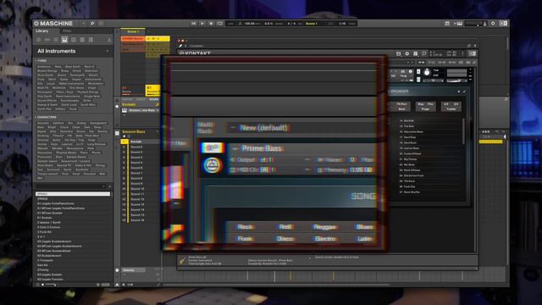Screen dimensions: 542x305
Task: Click the pencil edit icon in the Kontakt window
Action: [x=180, y=46]
